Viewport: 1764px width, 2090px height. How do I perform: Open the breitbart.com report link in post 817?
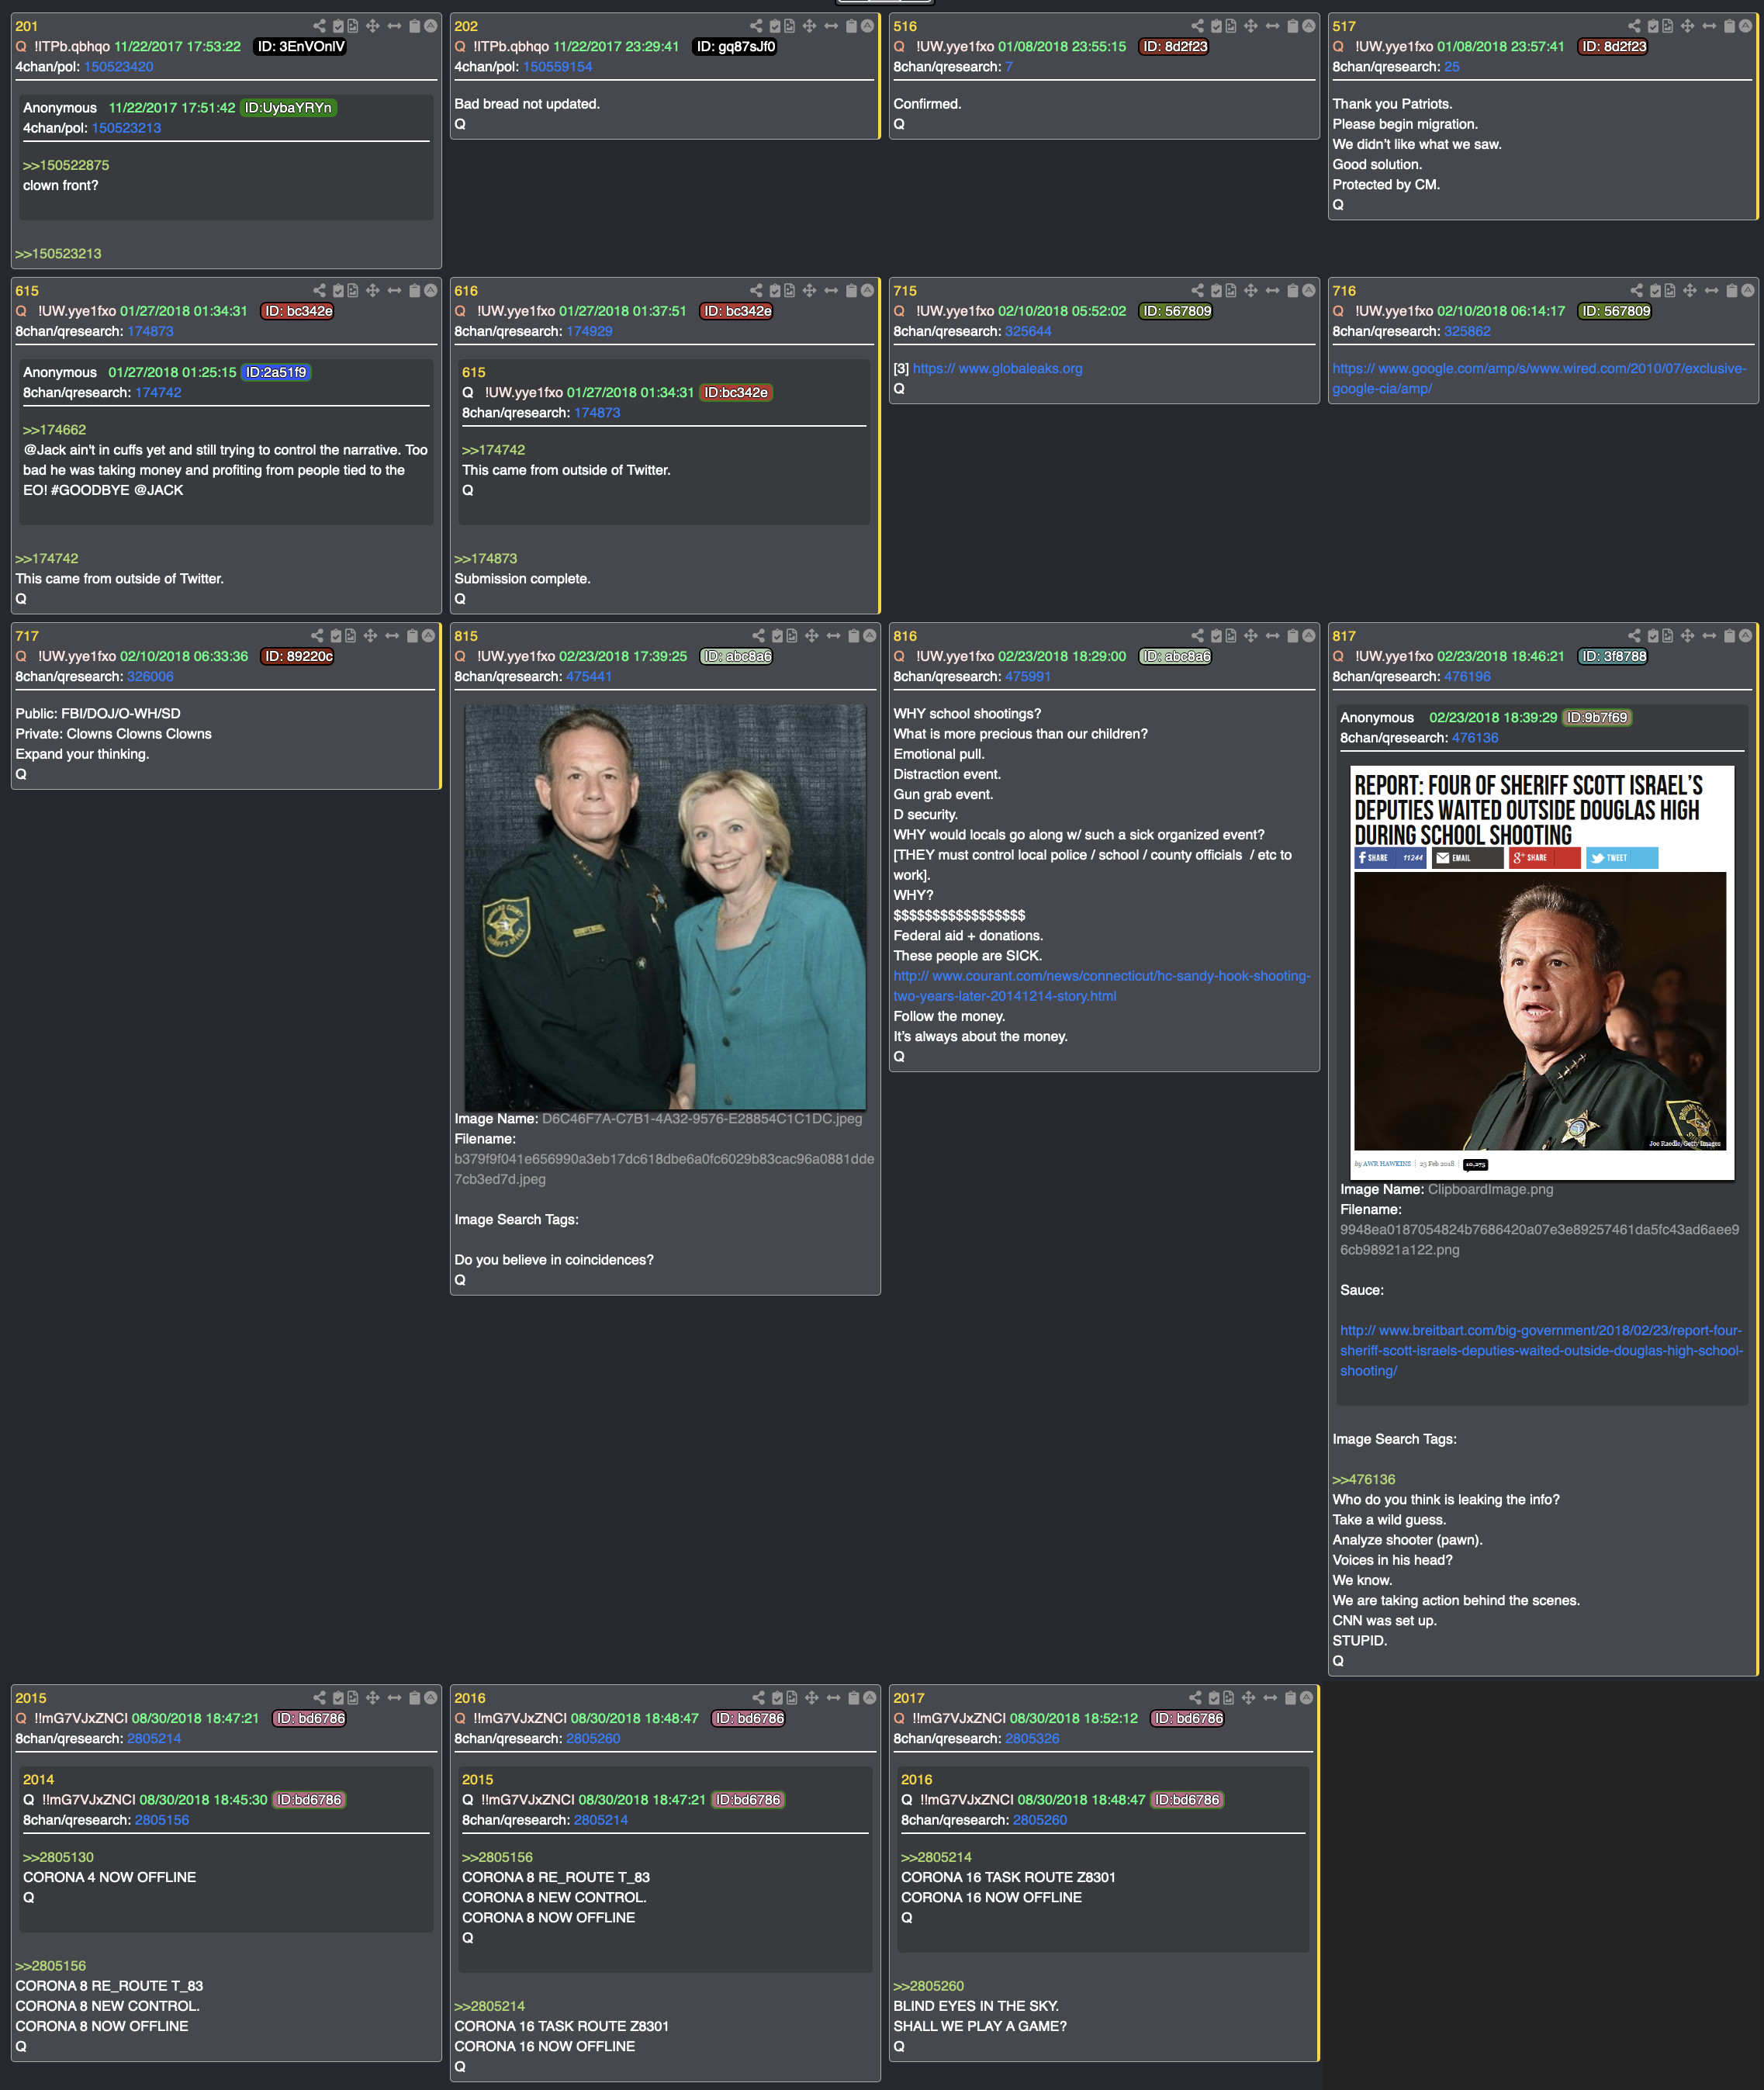(1541, 1350)
